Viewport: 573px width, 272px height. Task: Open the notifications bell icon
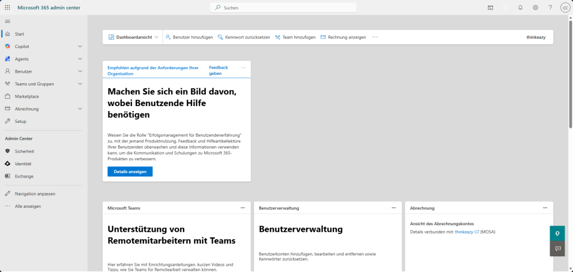(x=520, y=8)
